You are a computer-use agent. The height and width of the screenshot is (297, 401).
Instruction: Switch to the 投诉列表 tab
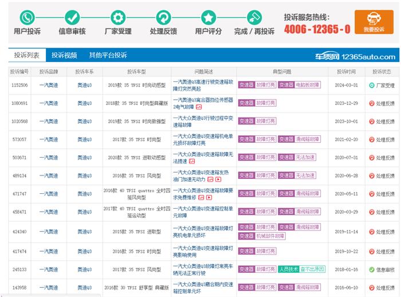pyautogui.click(x=26, y=56)
